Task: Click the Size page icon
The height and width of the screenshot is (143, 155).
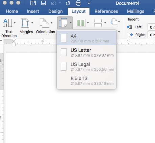Action: (63, 23)
